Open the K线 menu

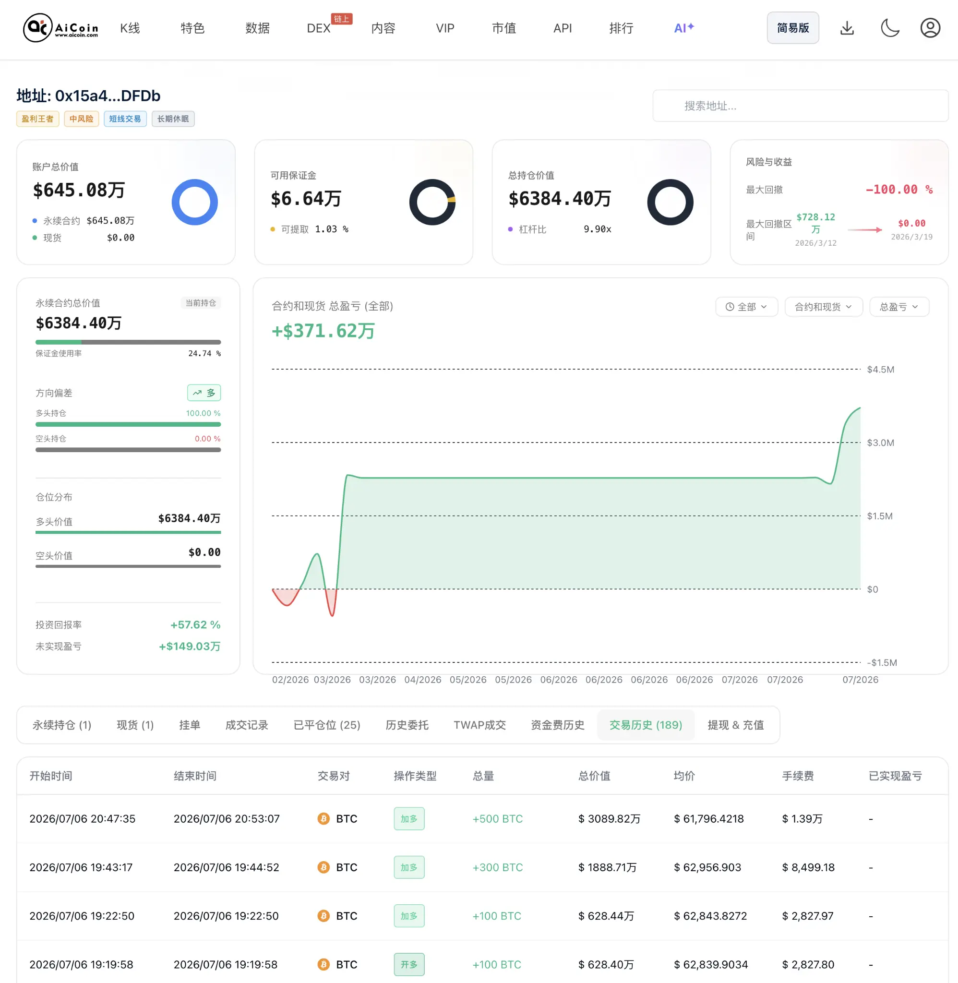pyautogui.click(x=130, y=28)
